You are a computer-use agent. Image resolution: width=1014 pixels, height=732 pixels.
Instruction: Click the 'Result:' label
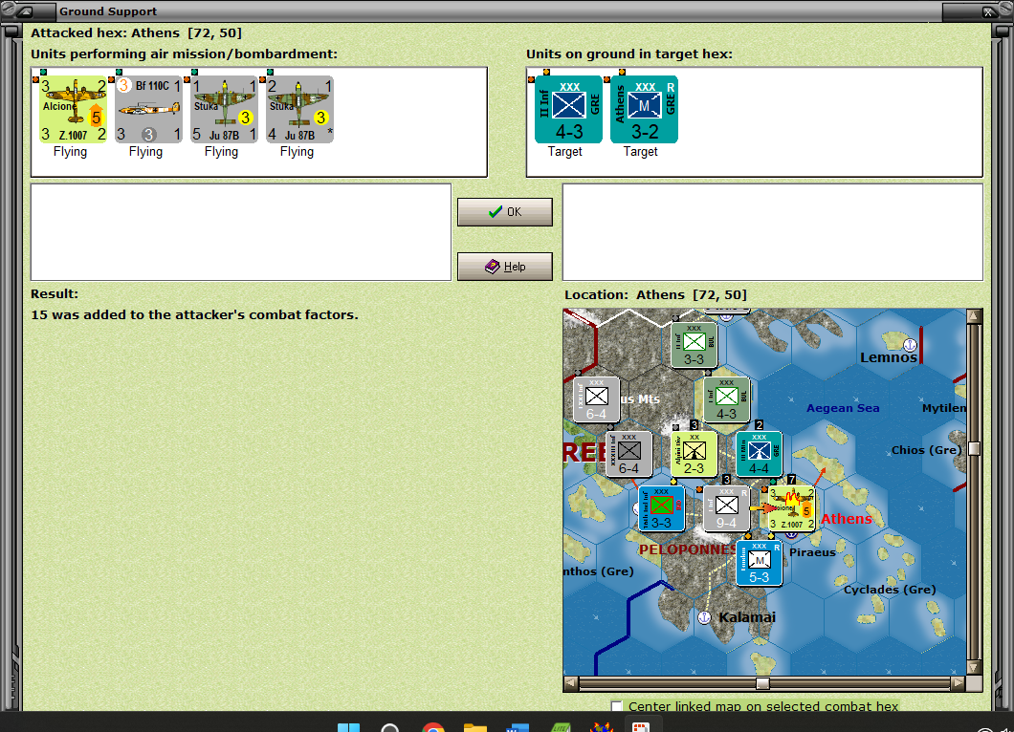pos(55,293)
